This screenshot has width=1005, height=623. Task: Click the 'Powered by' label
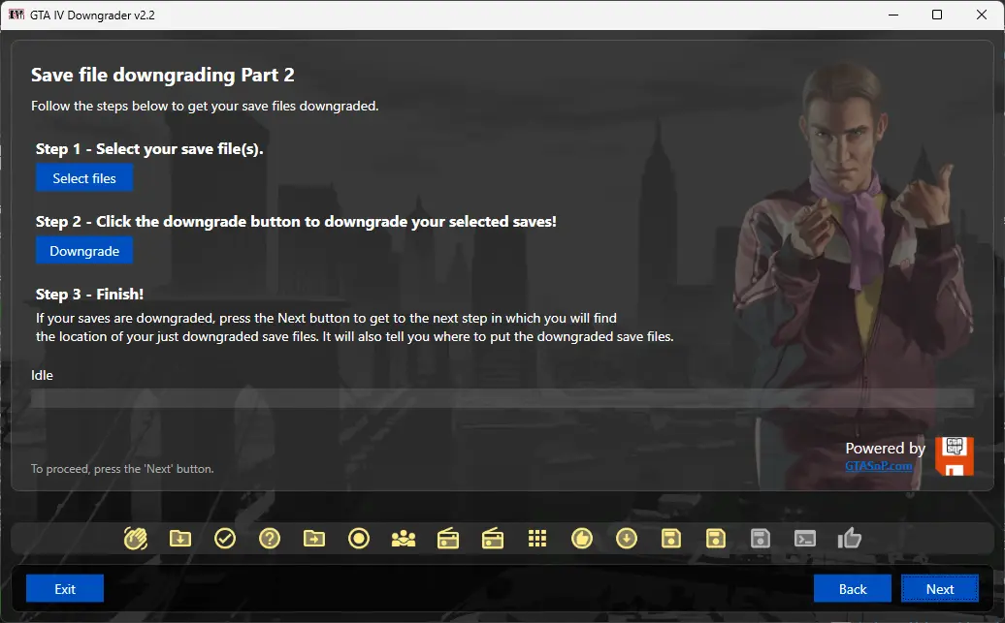tap(885, 449)
